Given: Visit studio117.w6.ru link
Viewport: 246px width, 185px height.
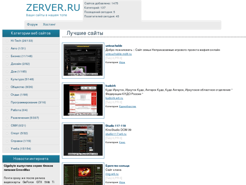Looking at the screenshot, I should tap(116, 134).
